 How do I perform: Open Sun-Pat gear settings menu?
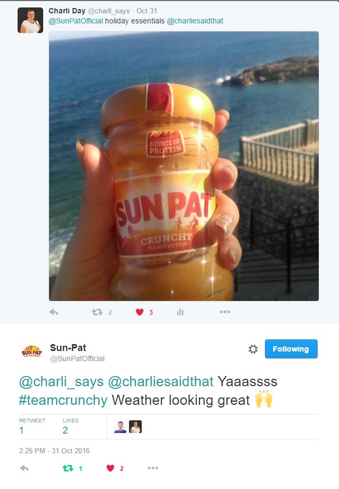pos(253,349)
